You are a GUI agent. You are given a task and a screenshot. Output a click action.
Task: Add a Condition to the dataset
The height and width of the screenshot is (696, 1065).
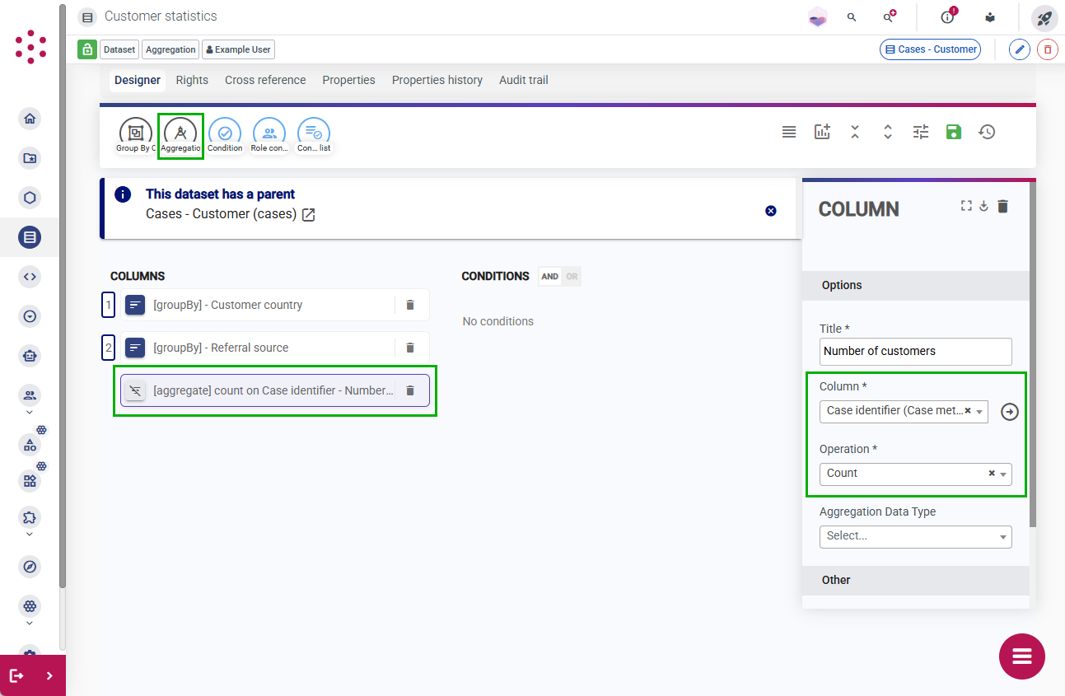[x=225, y=136]
